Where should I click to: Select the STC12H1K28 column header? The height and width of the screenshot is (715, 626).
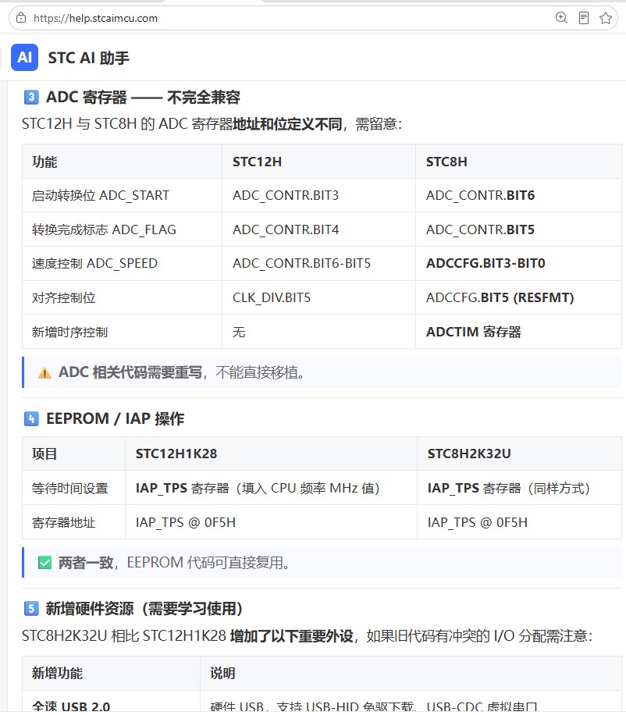pyautogui.click(x=271, y=454)
